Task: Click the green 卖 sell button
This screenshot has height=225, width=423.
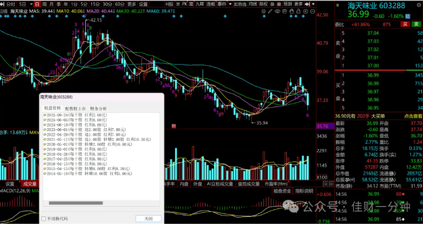Action: click(x=416, y=24)
